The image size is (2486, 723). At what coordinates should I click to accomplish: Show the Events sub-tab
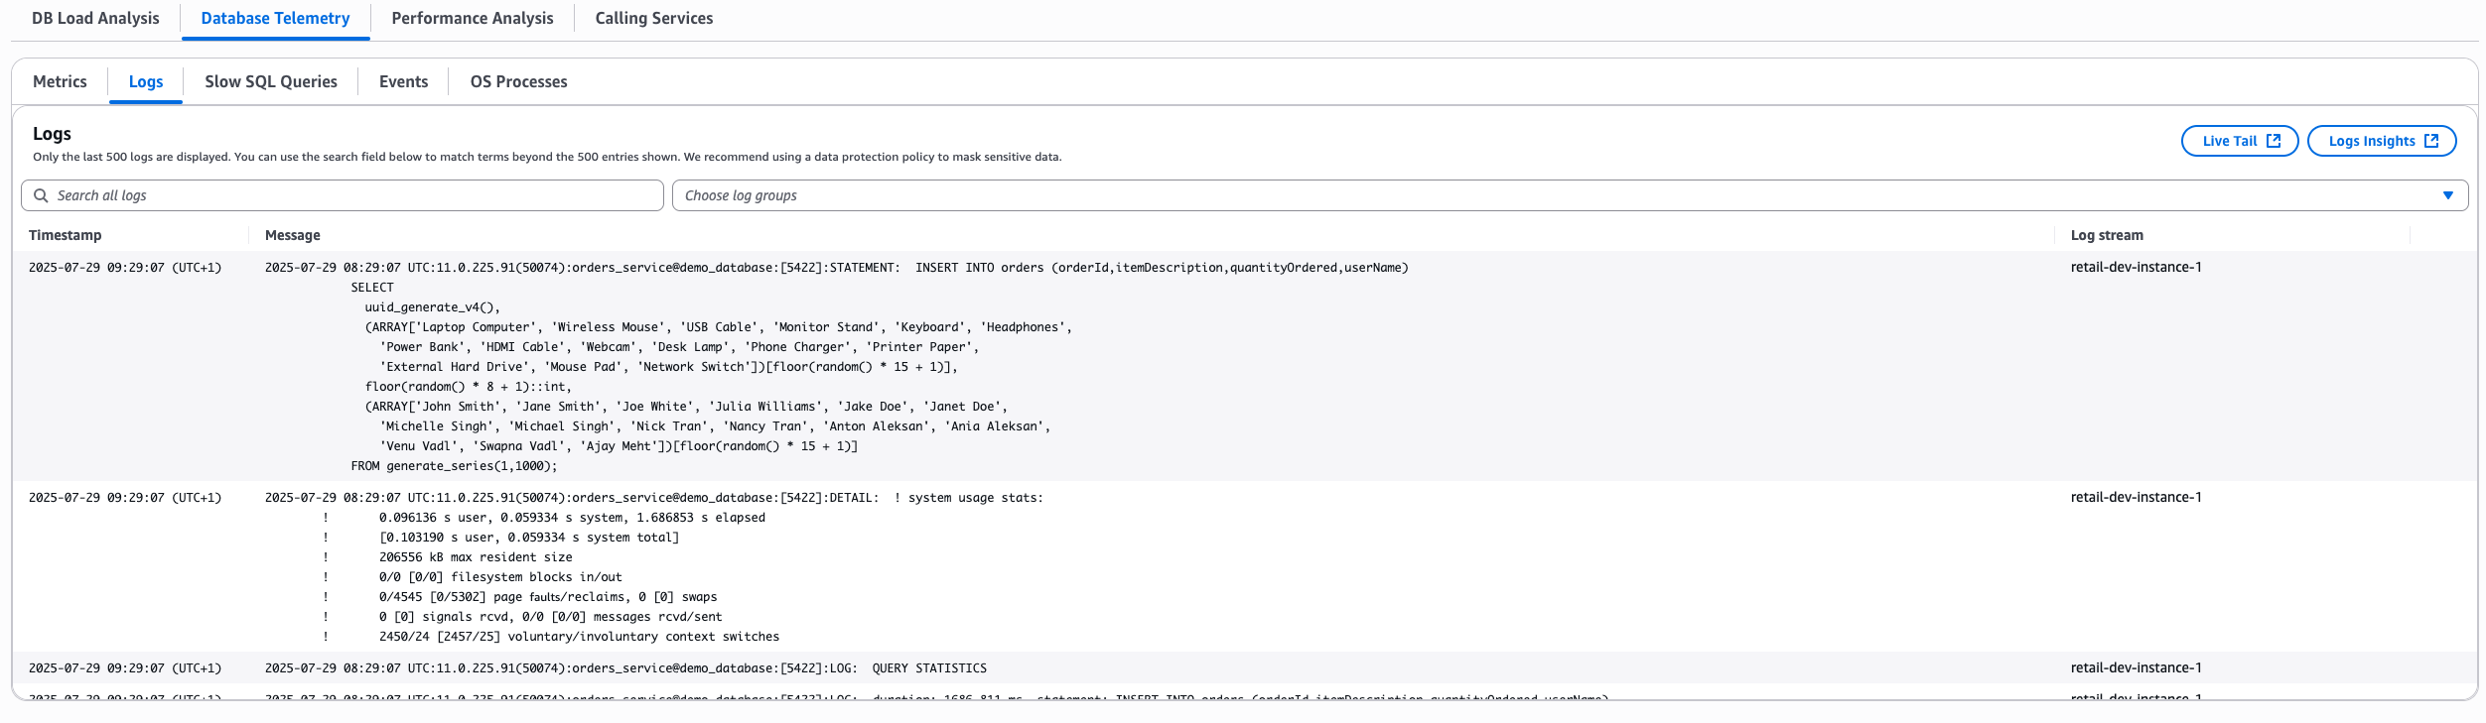(x=403, y=81)
